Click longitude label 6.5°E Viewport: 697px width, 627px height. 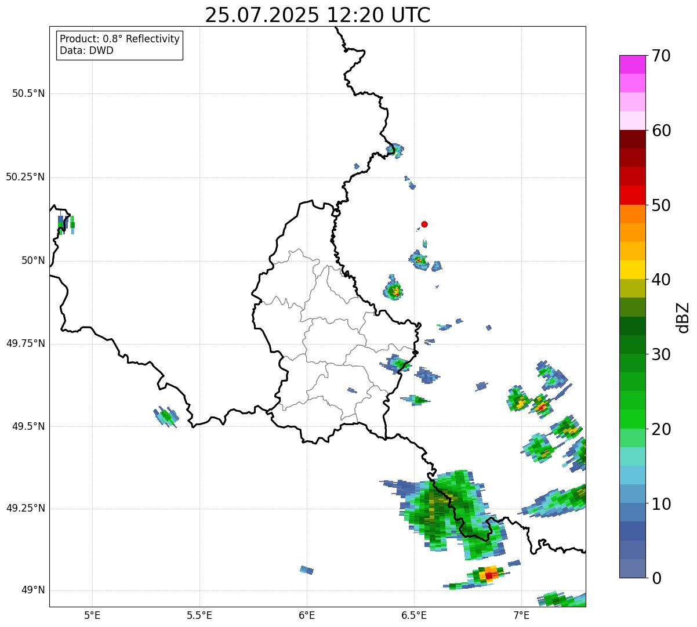click(x=414, y=615)
